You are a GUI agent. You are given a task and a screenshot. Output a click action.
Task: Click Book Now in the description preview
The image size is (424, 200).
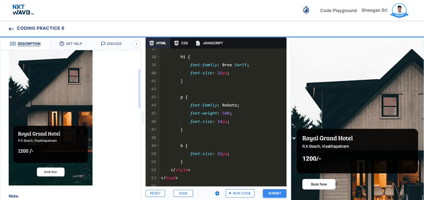coord(51,172)
